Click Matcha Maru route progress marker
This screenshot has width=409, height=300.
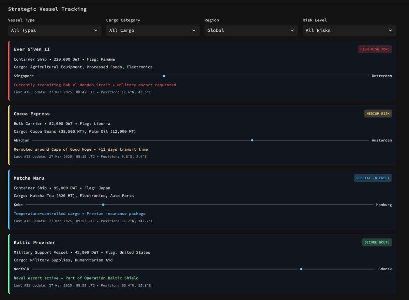(103, 205)
